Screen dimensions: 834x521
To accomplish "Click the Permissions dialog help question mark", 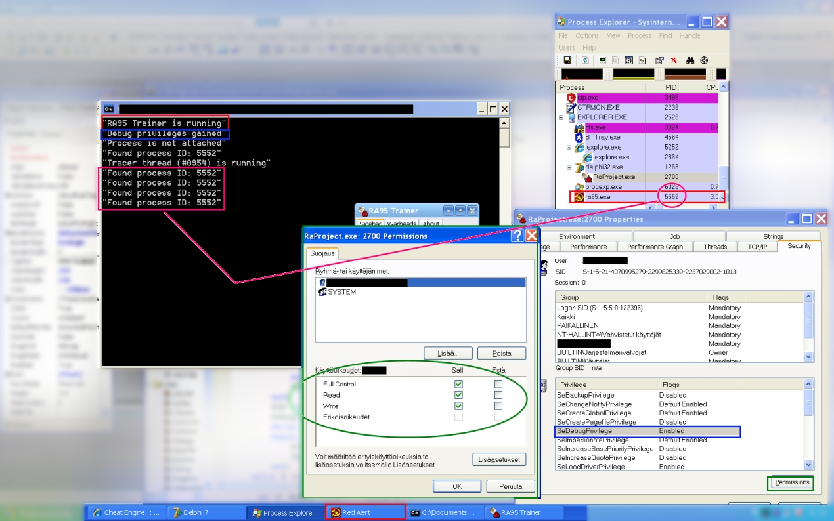I will 517,236.
